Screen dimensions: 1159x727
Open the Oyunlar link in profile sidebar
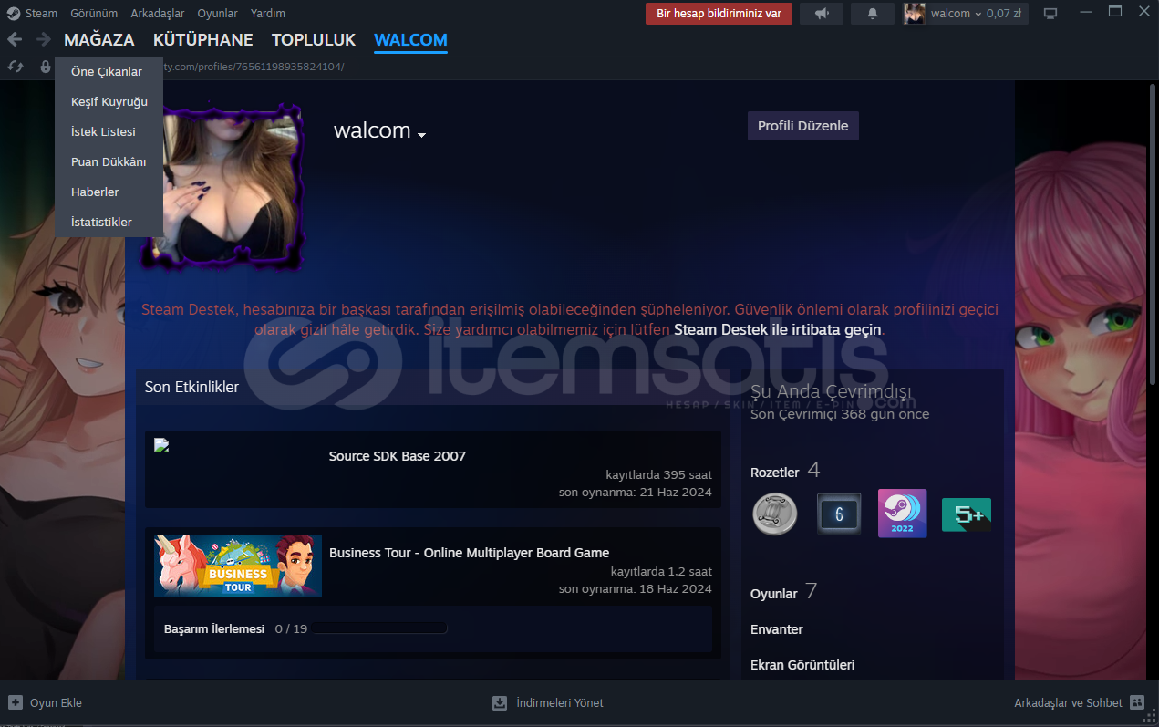774,594
